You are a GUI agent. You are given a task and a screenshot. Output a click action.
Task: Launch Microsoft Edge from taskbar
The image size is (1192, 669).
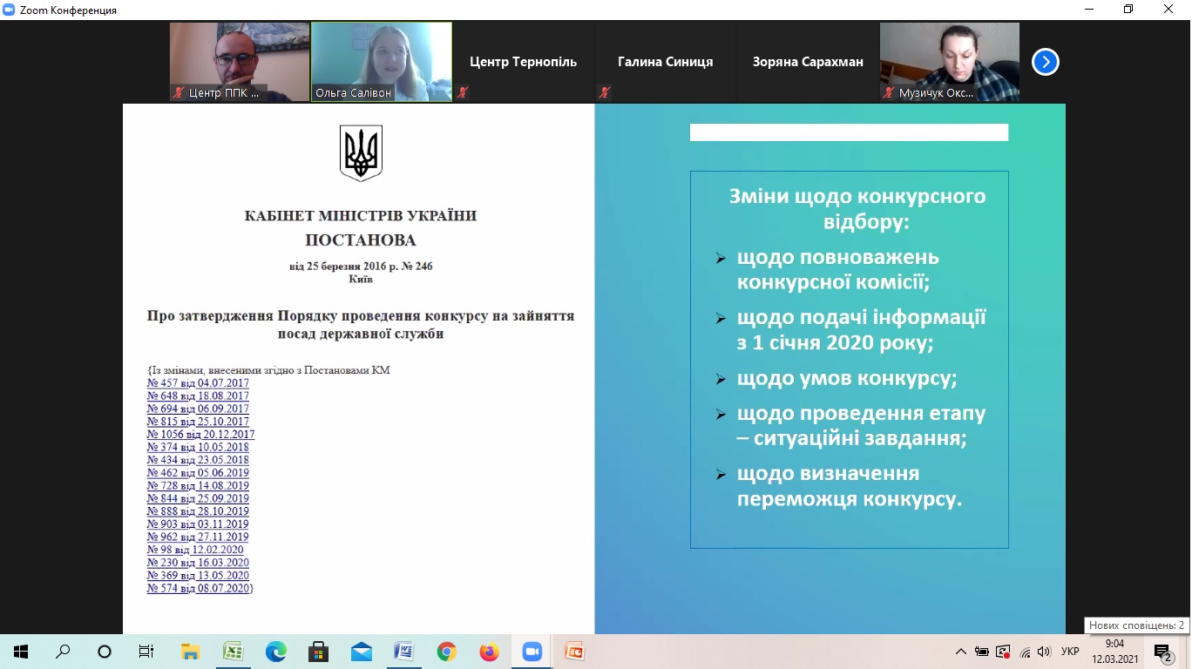275,652
